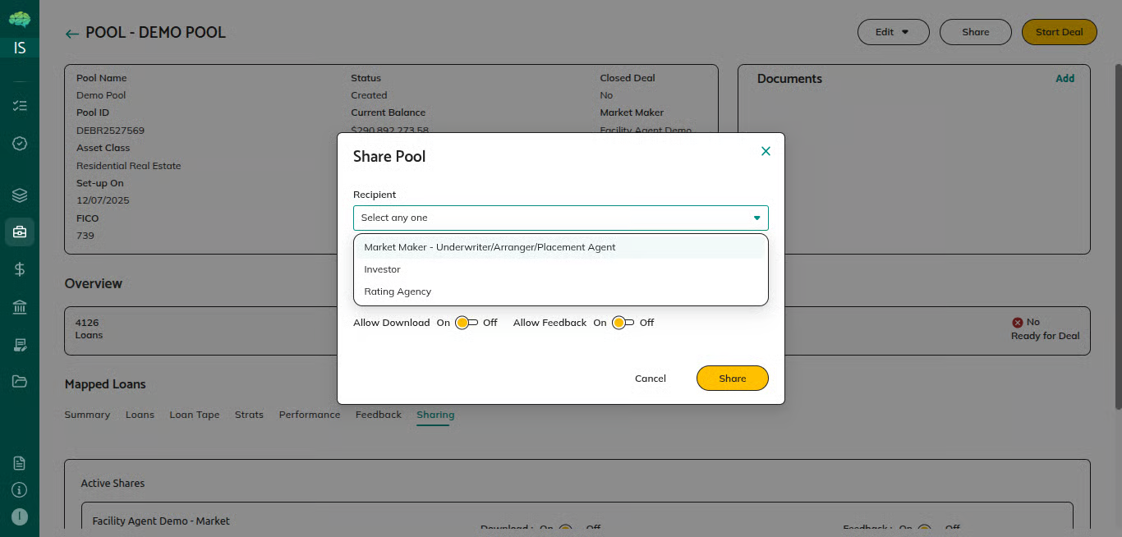Screen dimensions: 1122x537
Task: Expand the Edit dropdown button
Action: (893, 32)
